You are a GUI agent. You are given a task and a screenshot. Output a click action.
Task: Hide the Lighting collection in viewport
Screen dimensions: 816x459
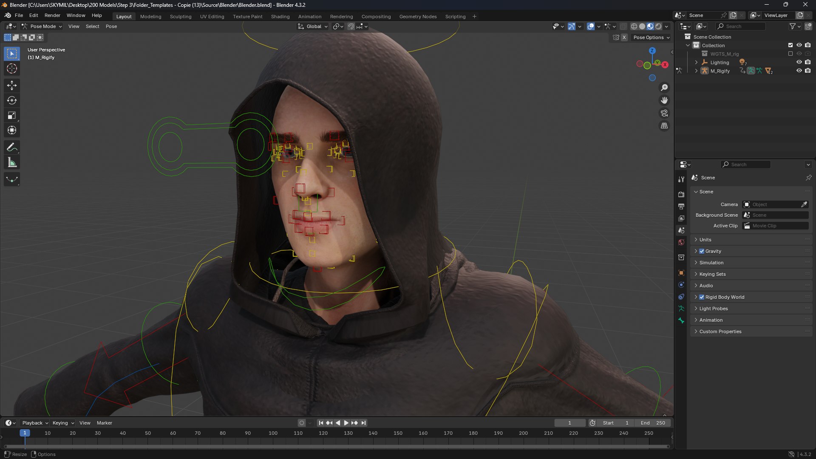coord(799,62)
